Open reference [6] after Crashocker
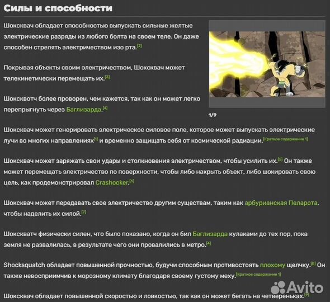 pos(132,181)
